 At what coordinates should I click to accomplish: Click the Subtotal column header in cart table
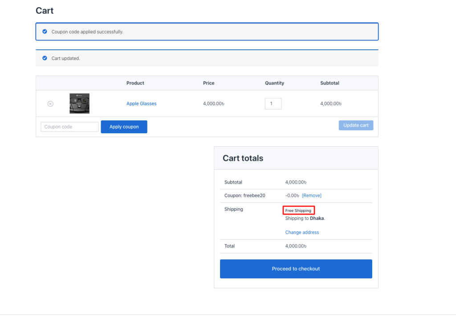tap(330, 83)
